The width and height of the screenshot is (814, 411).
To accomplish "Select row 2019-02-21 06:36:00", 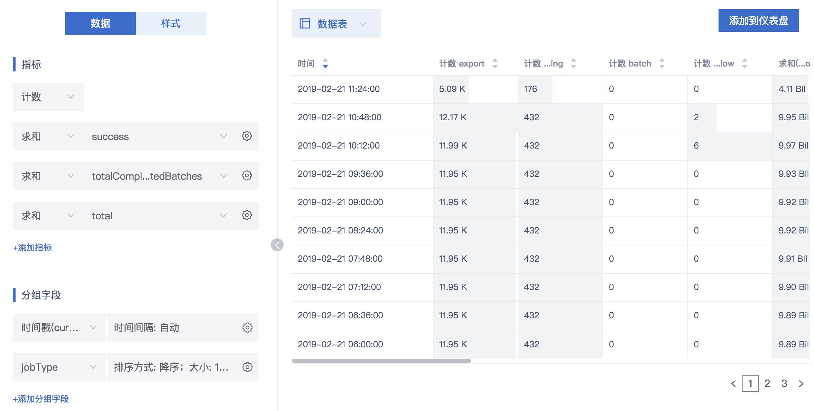I will (551, 316).
